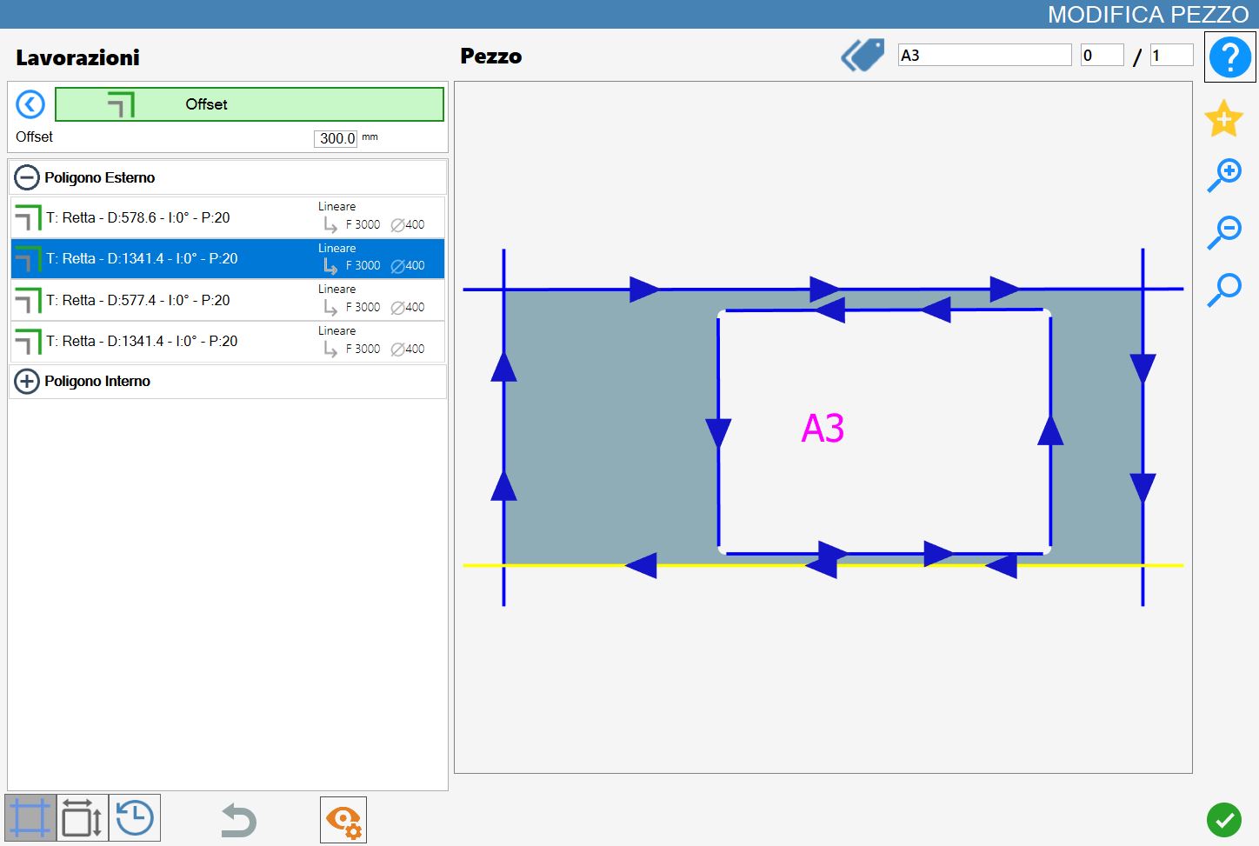Toggle the orange eye visibility settings
This screenshot has width=1259, height=846.
(x=343, y=820)
